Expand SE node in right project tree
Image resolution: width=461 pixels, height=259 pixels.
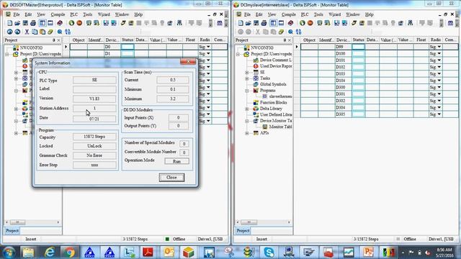pyautogui.click(x=247, y=72)
